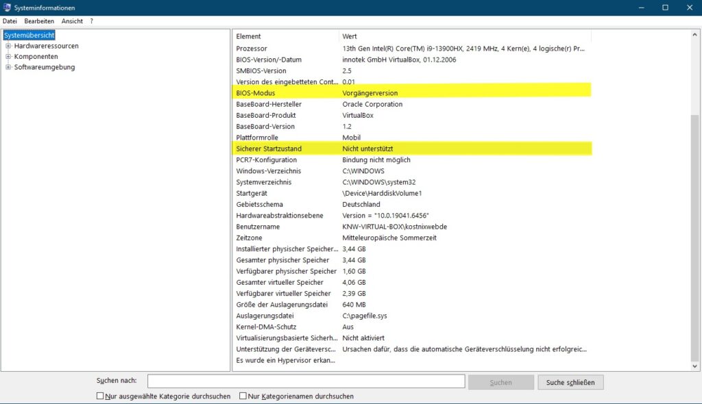702x404 pixels.
Task: Click the Systeminformationen app icon in title bar
Action: coord(7,8)
